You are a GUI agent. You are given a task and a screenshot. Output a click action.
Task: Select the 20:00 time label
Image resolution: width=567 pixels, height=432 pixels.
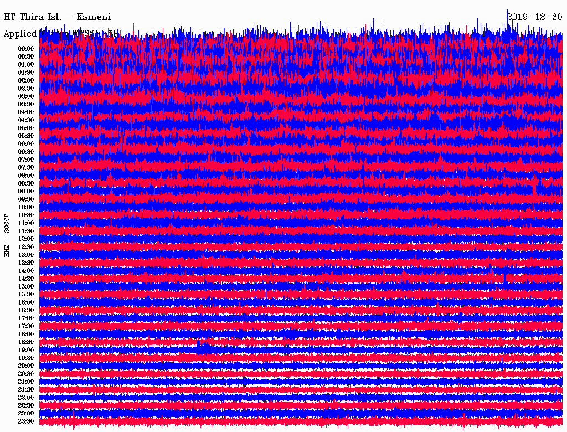coord(25,366)
